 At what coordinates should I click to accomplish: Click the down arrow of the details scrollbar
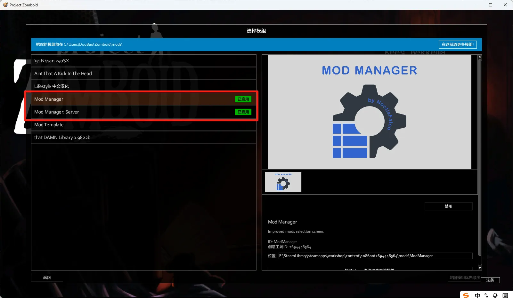(480, 268)
